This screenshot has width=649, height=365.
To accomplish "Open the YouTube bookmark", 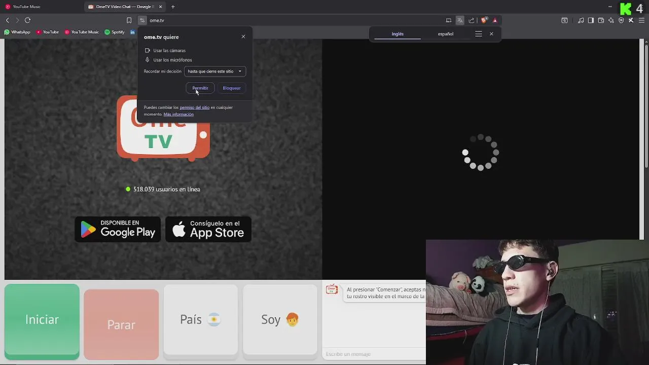I will coord(47,32).
